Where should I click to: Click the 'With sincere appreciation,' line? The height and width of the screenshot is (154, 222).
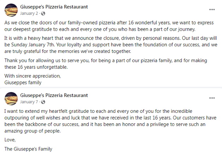pos(32,76)
